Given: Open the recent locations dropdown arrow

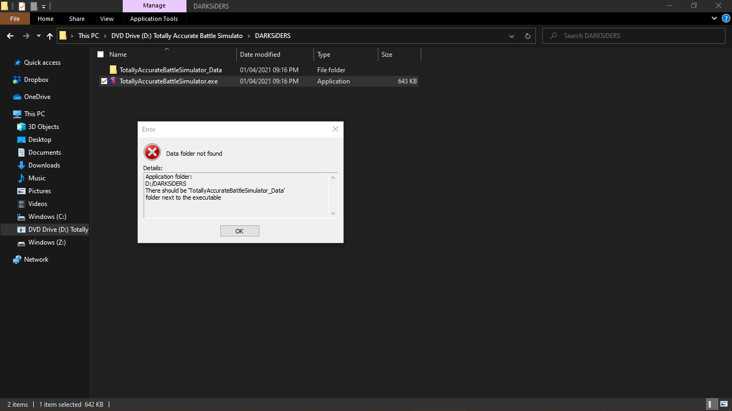Looking at the screenshot, I should point(39,36).
